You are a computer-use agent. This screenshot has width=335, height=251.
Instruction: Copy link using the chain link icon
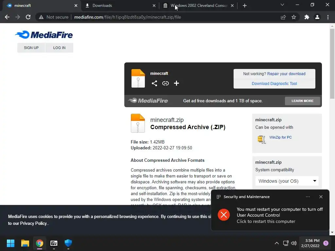tap(165, 83)
